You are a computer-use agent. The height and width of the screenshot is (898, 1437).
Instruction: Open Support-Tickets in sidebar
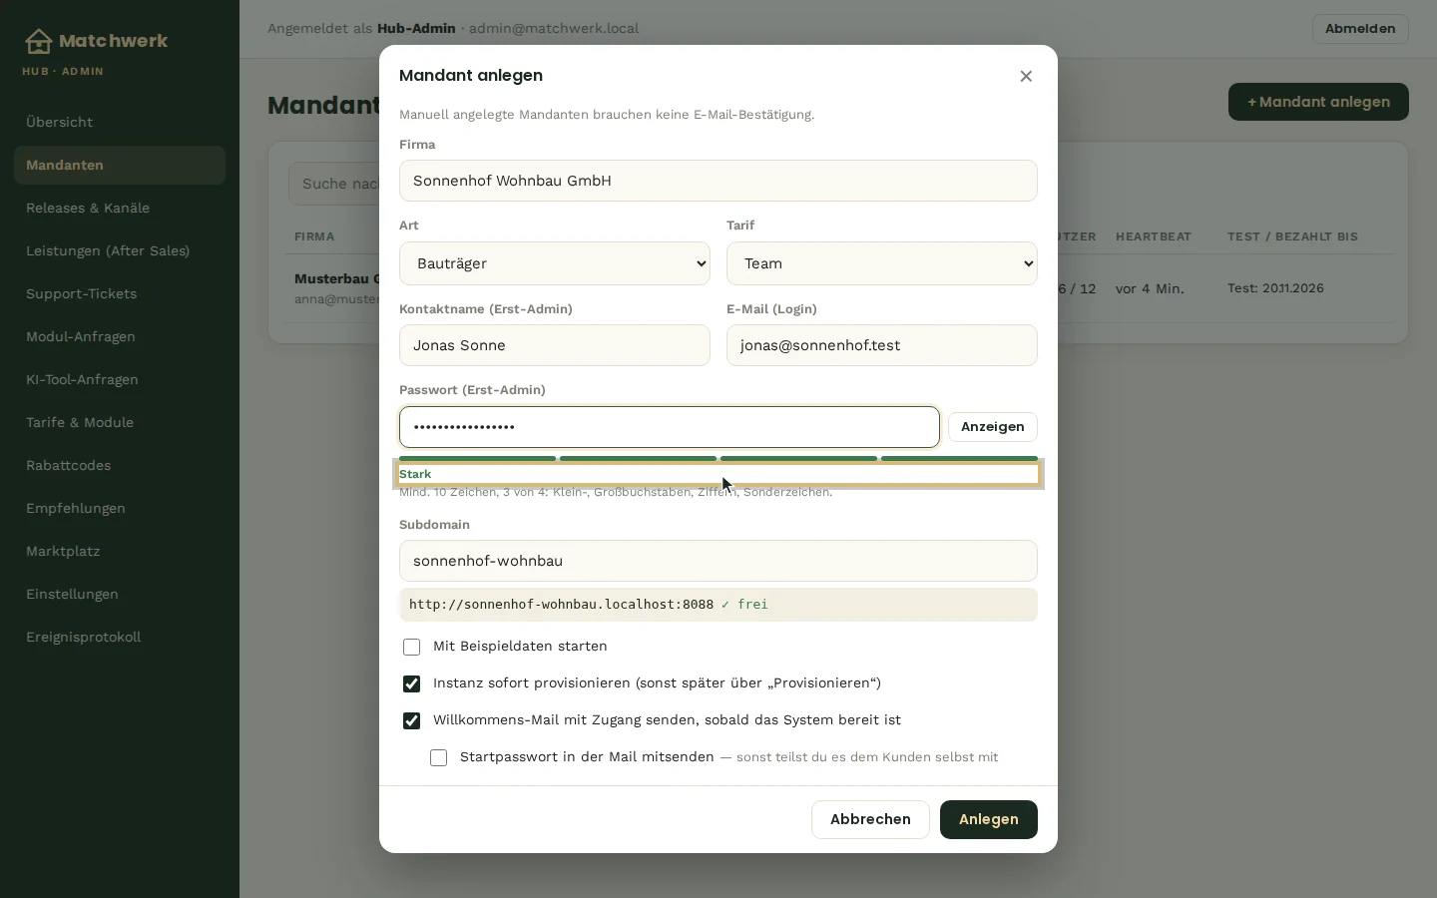pos(120,293)
